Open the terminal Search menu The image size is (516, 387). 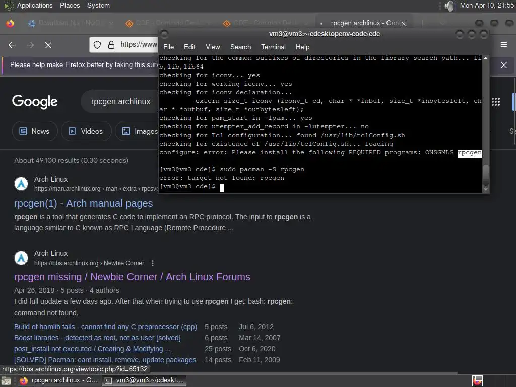pyautogui.click(x=240, y=47)
